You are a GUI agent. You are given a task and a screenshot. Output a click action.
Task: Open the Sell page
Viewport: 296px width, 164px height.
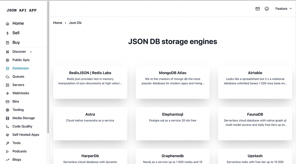click(x=16, y=33)
